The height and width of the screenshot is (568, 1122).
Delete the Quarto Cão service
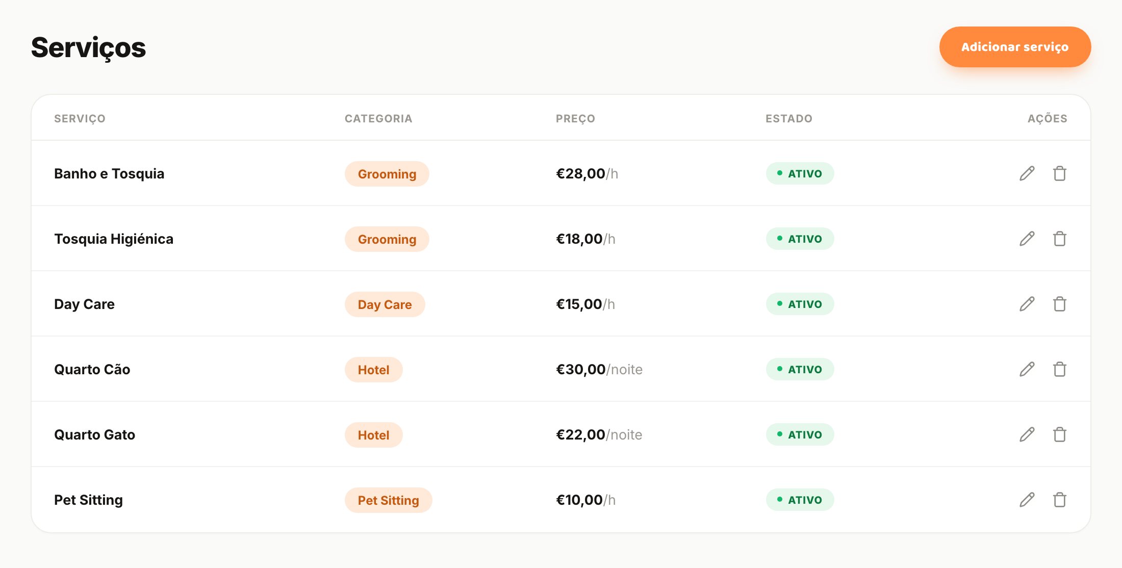click(1060, 369)
